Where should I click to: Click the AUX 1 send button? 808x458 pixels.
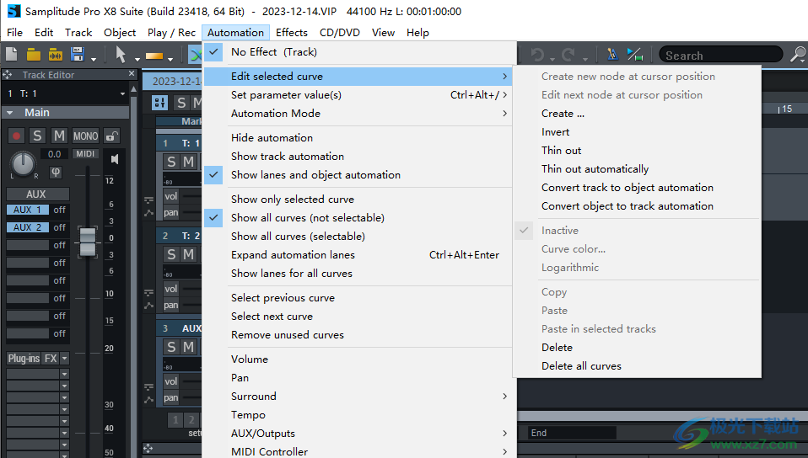click(28, 210)
